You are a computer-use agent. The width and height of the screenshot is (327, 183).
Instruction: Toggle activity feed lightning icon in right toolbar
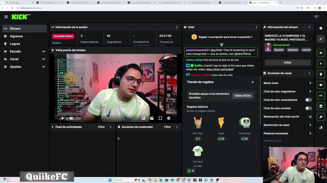(321, 64)
